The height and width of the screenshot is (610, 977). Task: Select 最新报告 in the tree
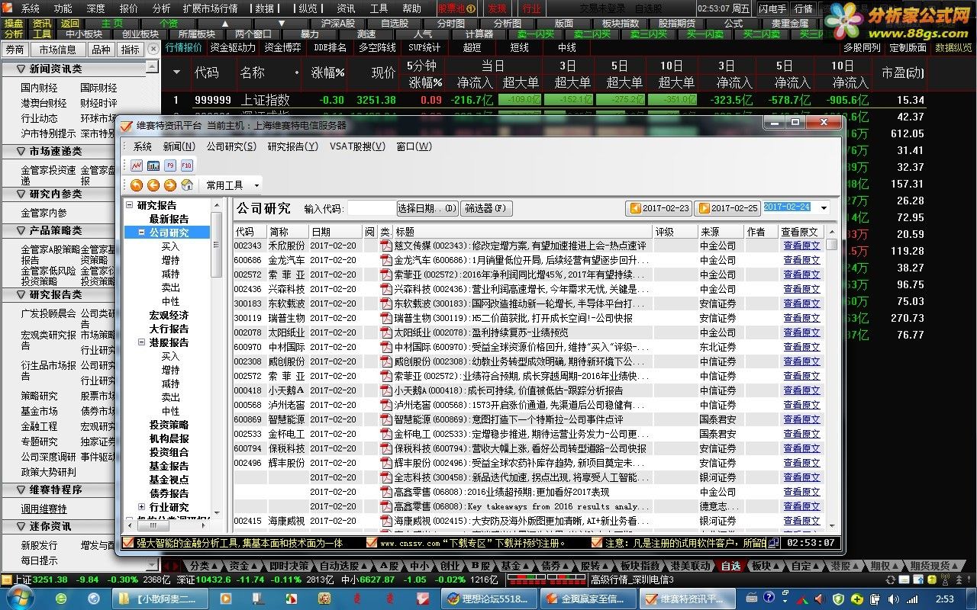pos(169,219)
